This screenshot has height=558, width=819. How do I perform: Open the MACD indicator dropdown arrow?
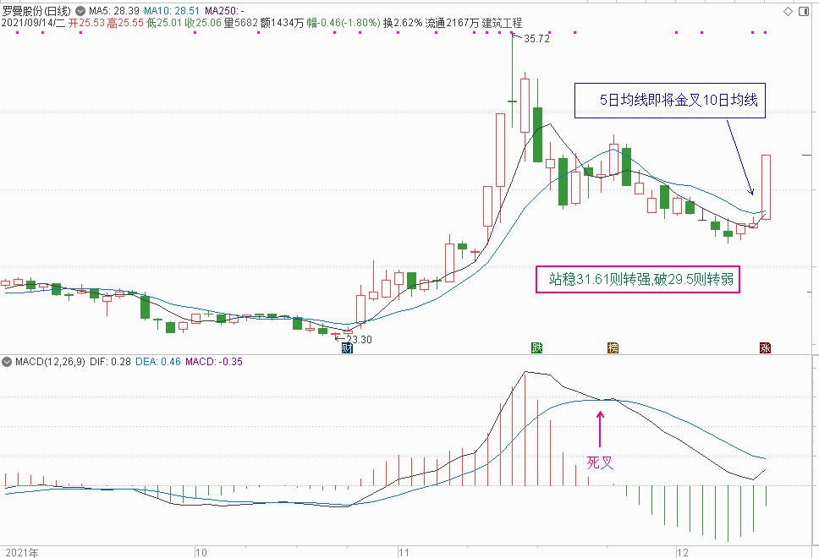coord(7,362)
